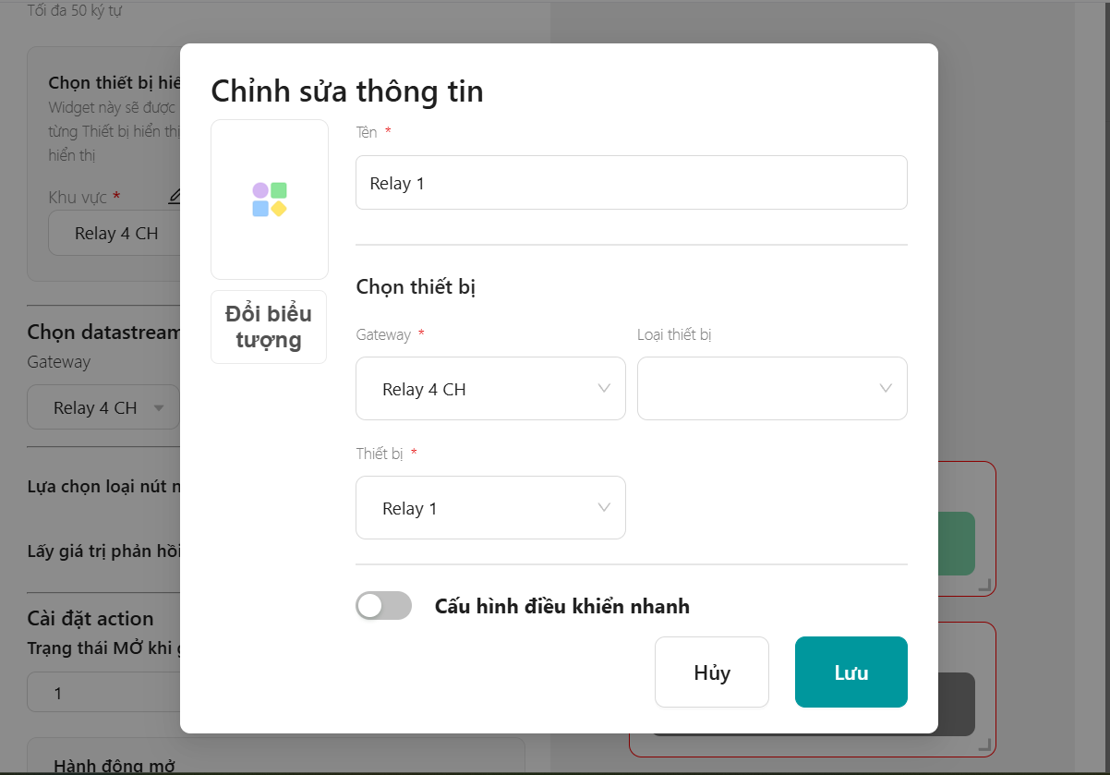Click the Lưu save button

pos(851,672)
